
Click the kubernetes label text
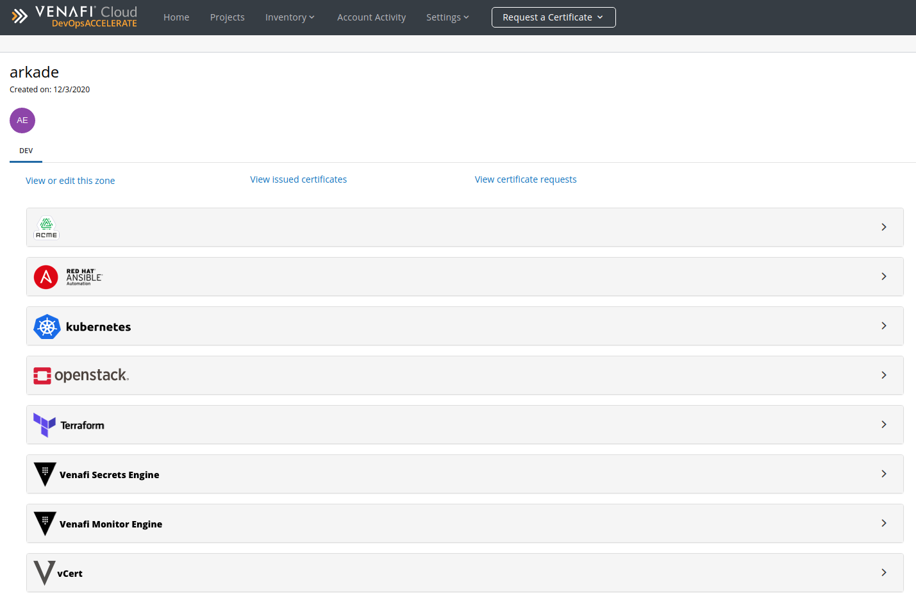(x=99, y=327)
